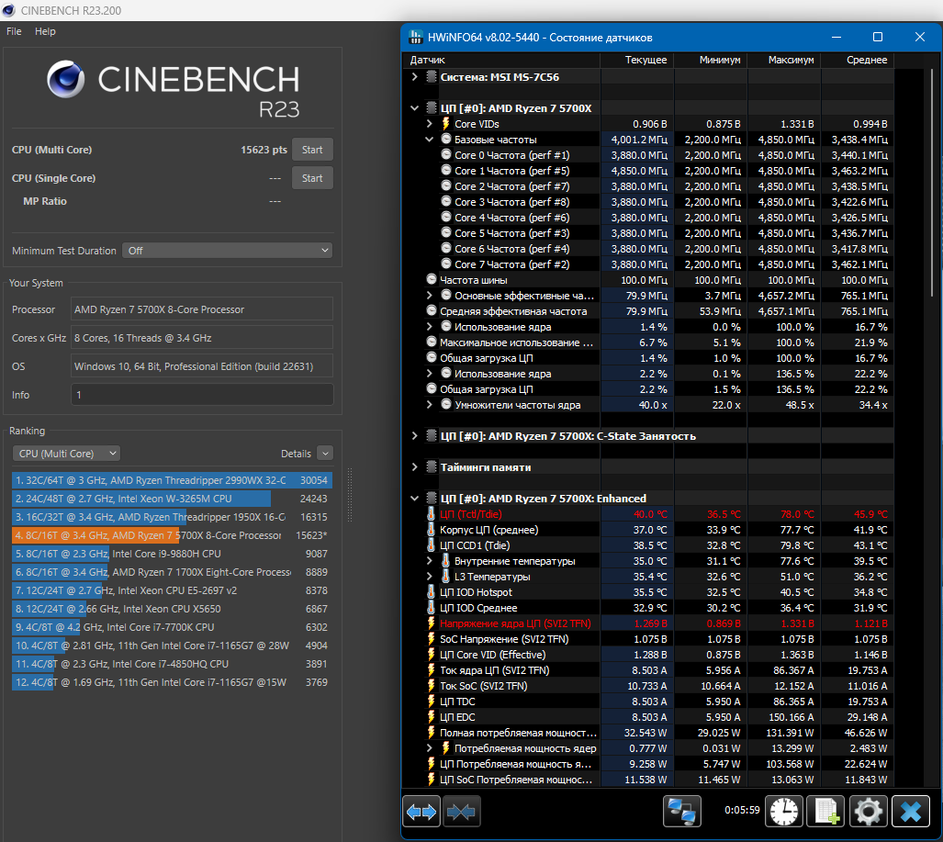
Task: Select Core 1 Частота (perf #5) row
Action: [648, 171]
